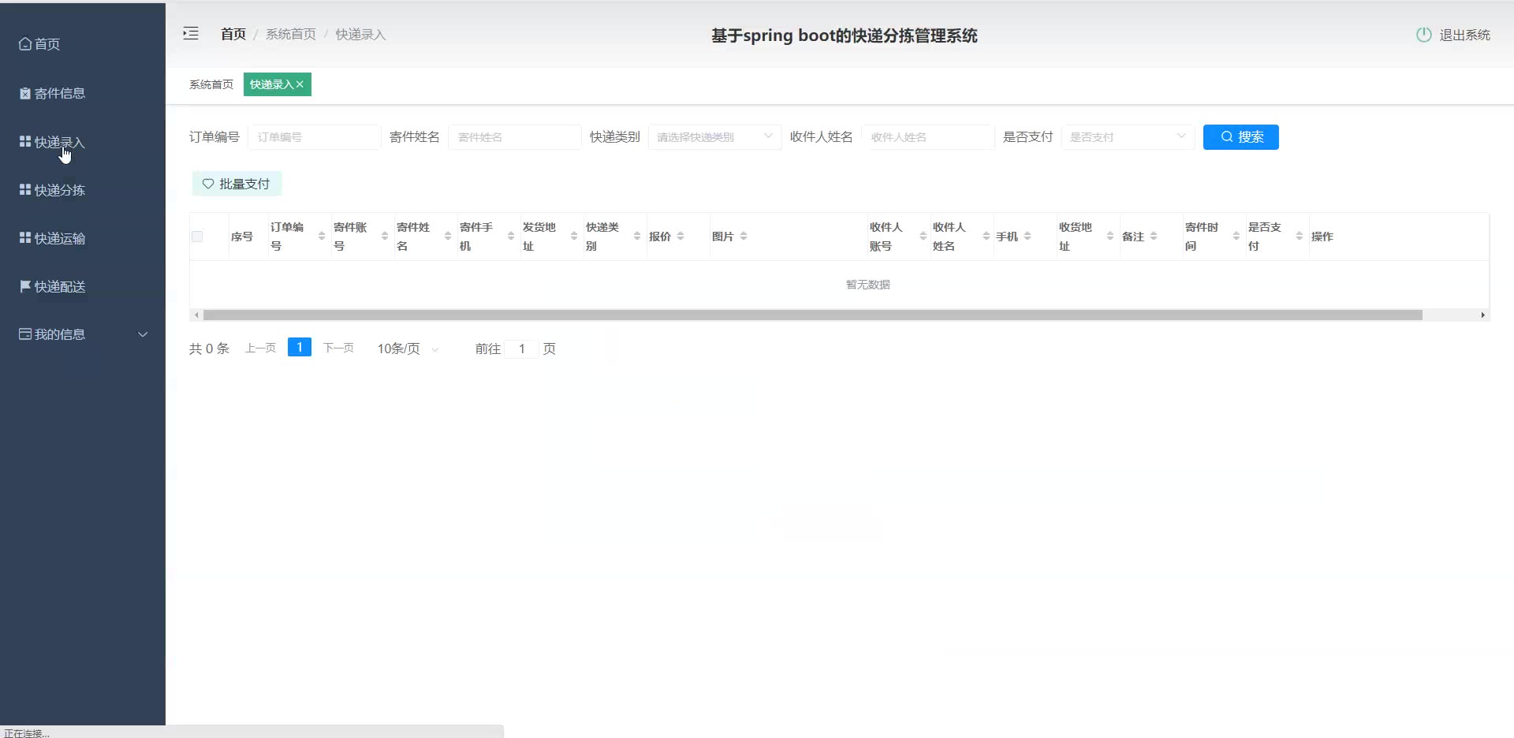Sort by 收件人姓名 column arrows
1514x738 pixels.
pos(986,237)
